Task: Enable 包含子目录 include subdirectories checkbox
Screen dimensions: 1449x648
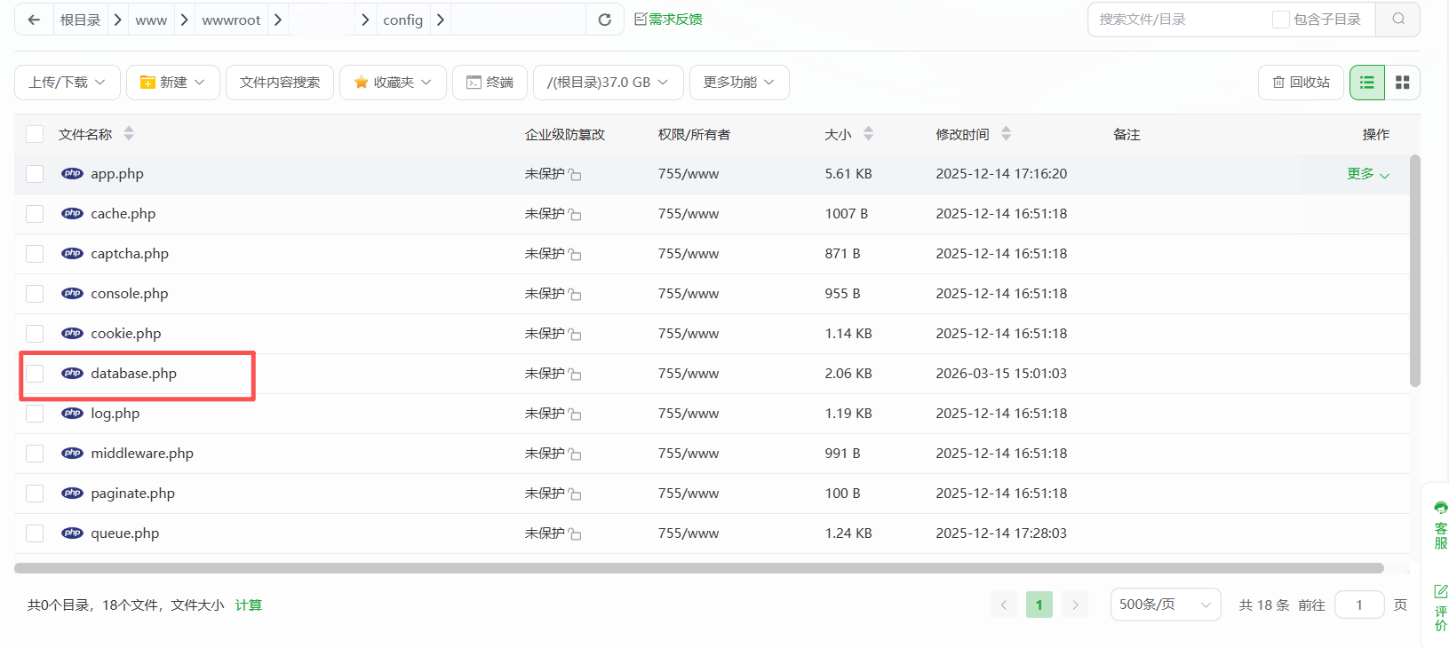Action: (x=1280, y=20)
